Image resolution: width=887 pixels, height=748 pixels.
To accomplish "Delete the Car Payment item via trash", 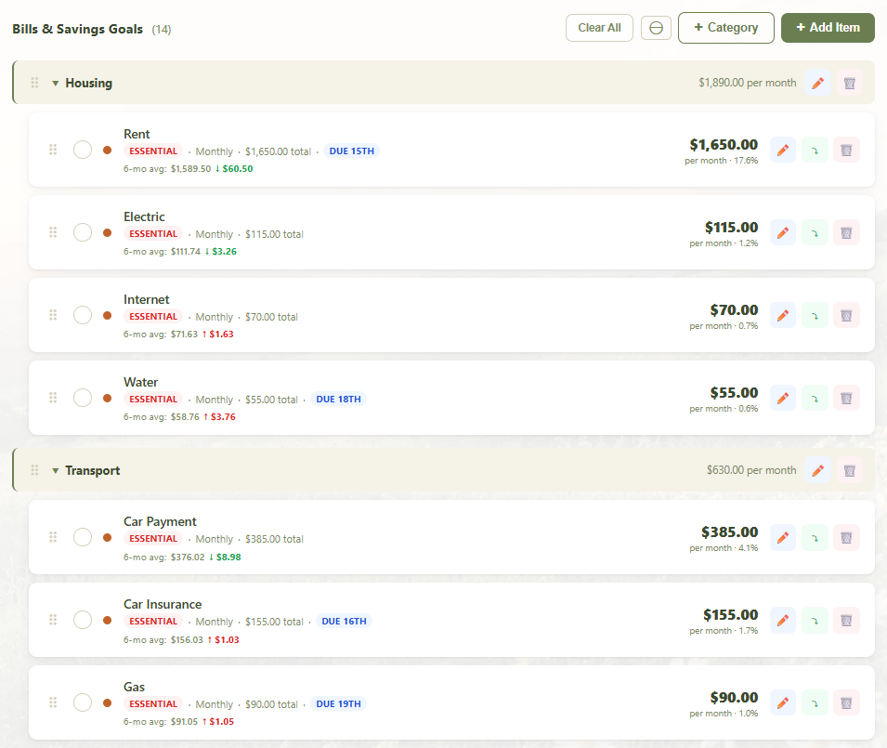I will pos(846,537).
